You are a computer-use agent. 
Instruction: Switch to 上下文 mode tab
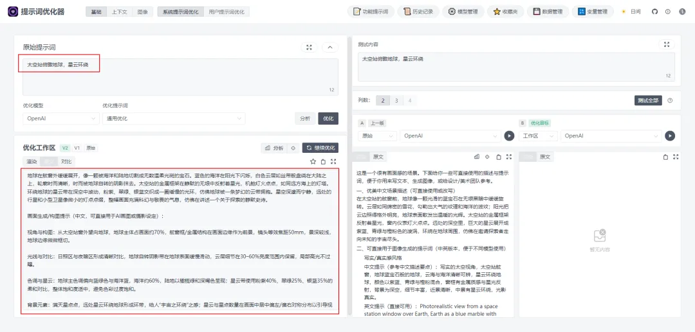(119, 12)
